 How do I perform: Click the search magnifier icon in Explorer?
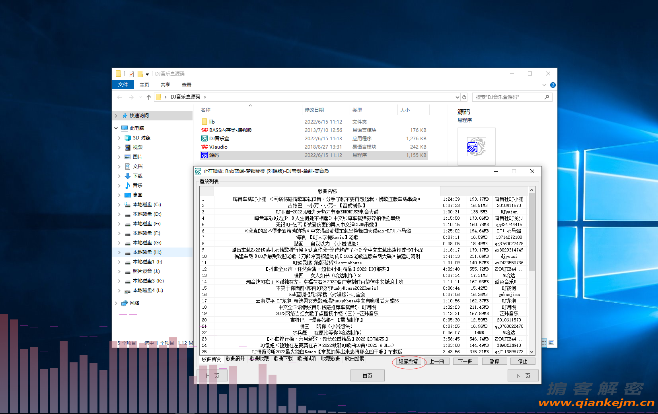pyautogui.click(x=547, y=97)
